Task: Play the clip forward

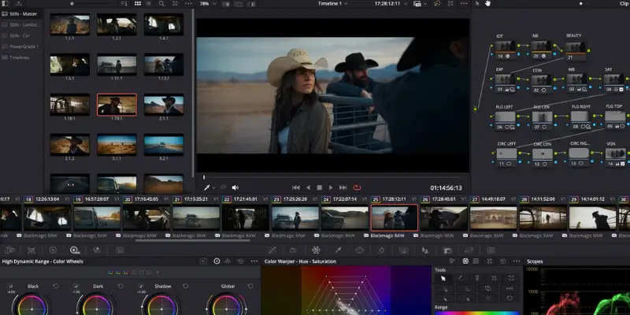Action: [331, 187]
